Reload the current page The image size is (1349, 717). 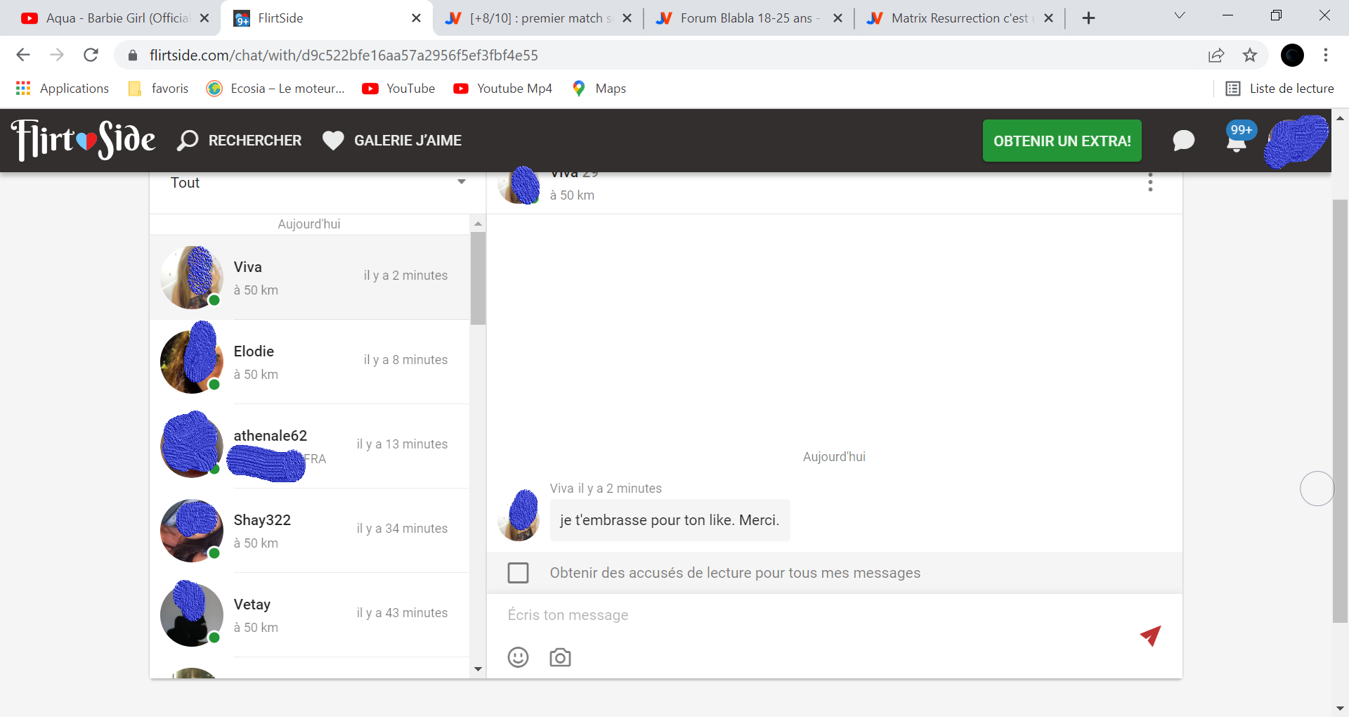point(91,55)
